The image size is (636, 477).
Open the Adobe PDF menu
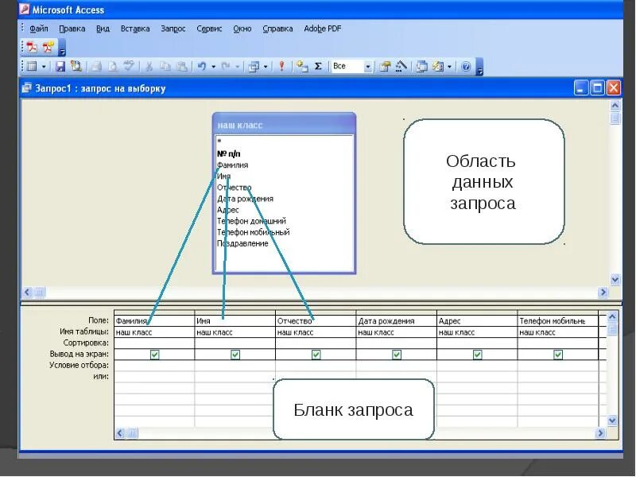pos(323,29)
